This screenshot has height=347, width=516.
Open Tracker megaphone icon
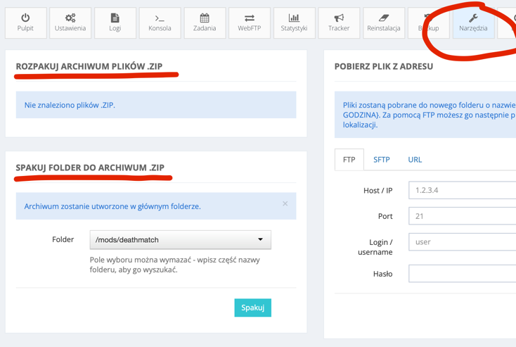coord(339,18)
